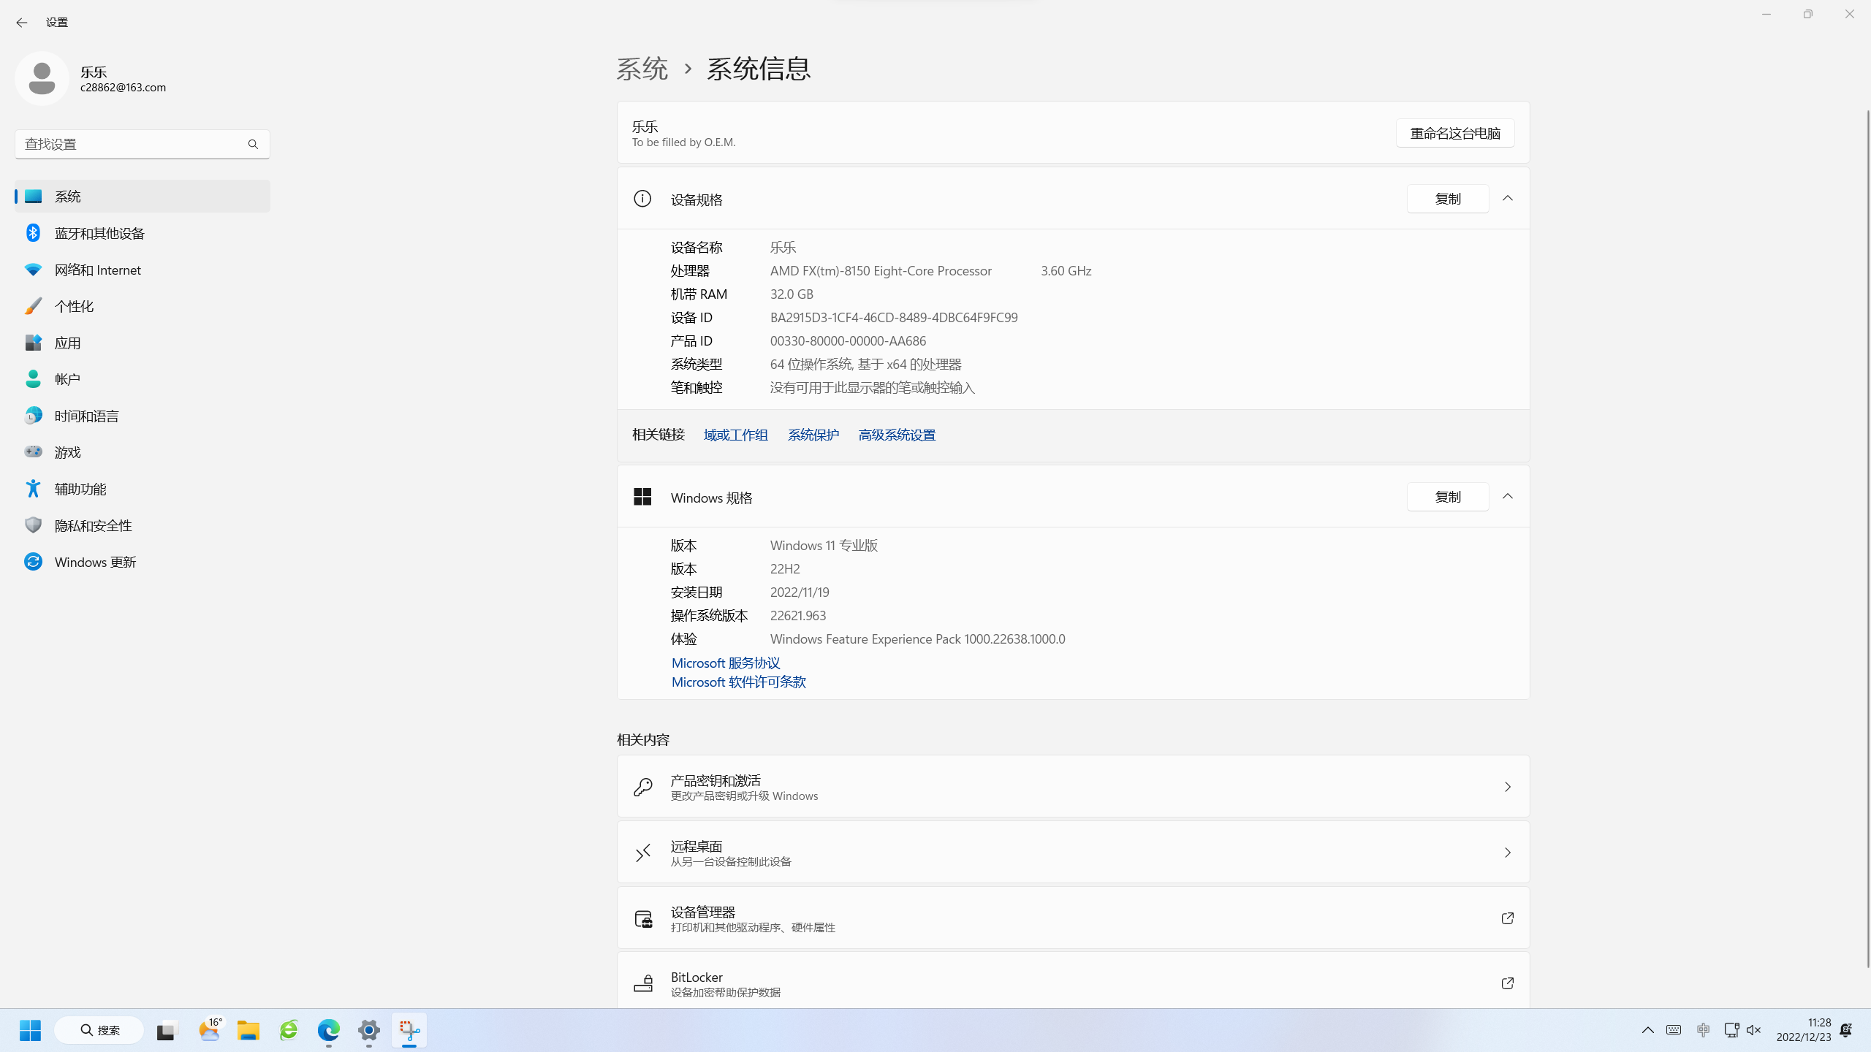Select the device ID value BA2915D3-1CF4-46CD-8489-4DBC64F9FC99
Viewport: 1871px width, 1052px height.
tap(894, 318)
